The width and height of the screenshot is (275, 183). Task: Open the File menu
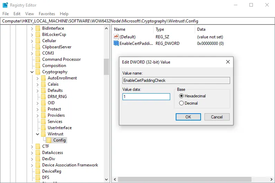(6, 14)
